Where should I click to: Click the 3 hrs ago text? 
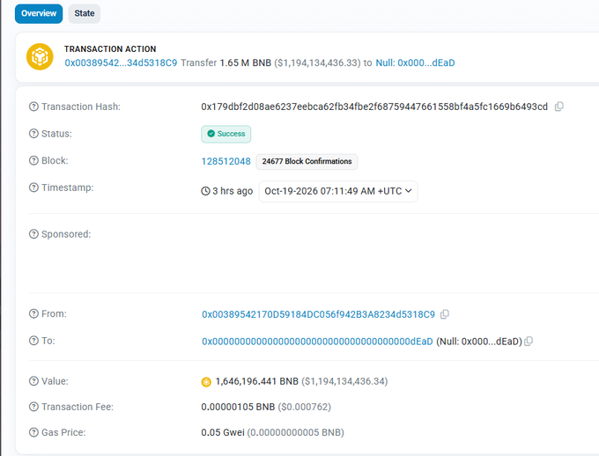[x=233, y=191]
